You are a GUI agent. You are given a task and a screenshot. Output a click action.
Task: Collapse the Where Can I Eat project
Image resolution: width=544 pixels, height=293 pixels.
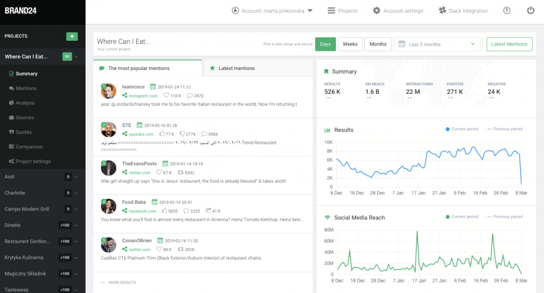pos(76,57)
